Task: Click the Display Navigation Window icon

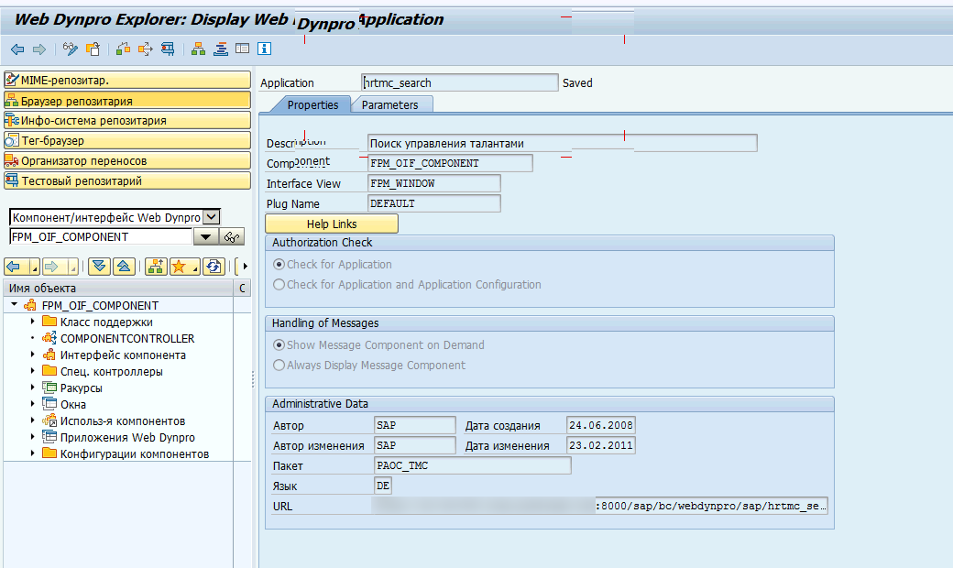Action: coord(221,49)
